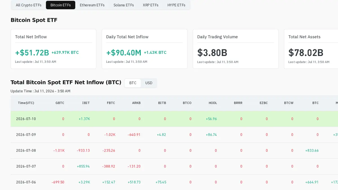This screenshot has width=338, height=190.
Task: Click the IBIT +3.29K value on 2026-07-06
Action: 84,182
